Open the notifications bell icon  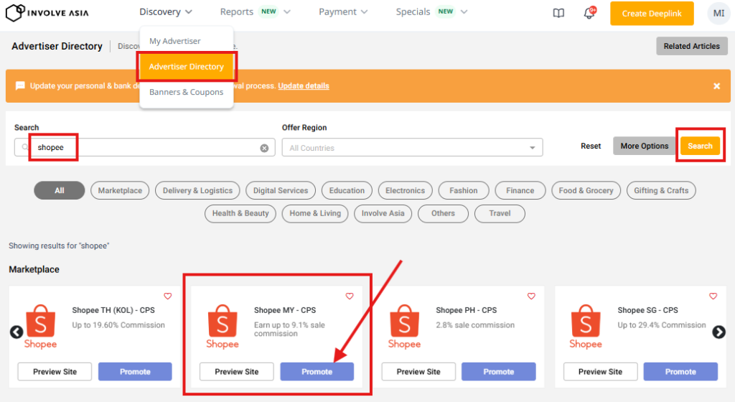[589, 13]
